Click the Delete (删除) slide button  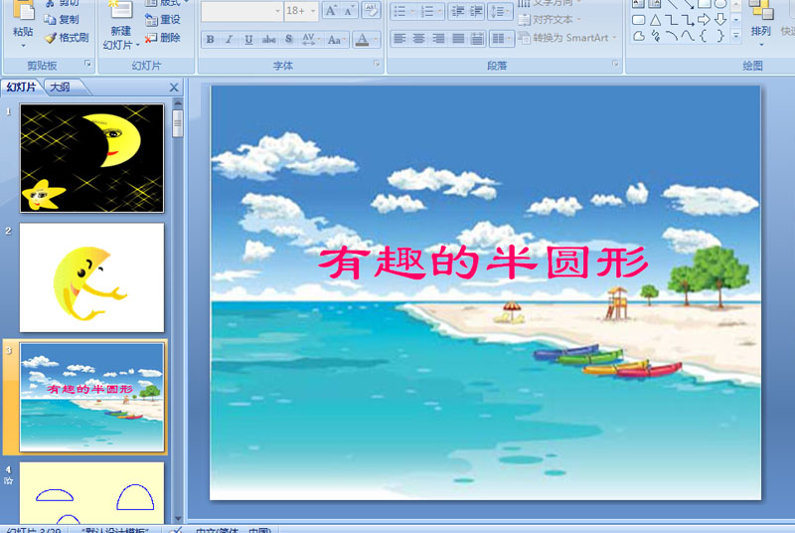[x=163, y=37]
